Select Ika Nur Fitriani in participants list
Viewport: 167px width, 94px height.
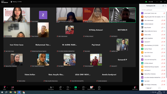coord(153,49)
